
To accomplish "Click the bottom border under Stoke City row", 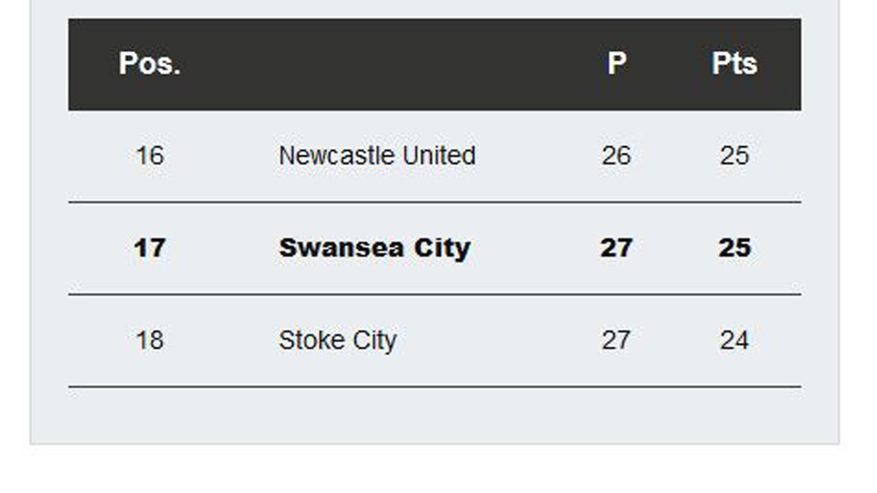I will point(435,387).
